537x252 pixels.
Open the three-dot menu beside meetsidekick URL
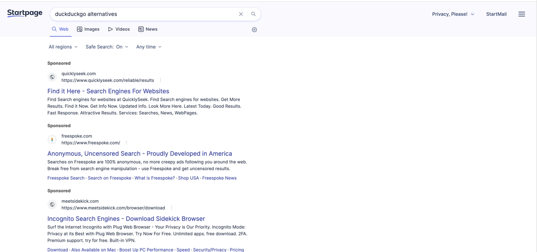(171, 208)
